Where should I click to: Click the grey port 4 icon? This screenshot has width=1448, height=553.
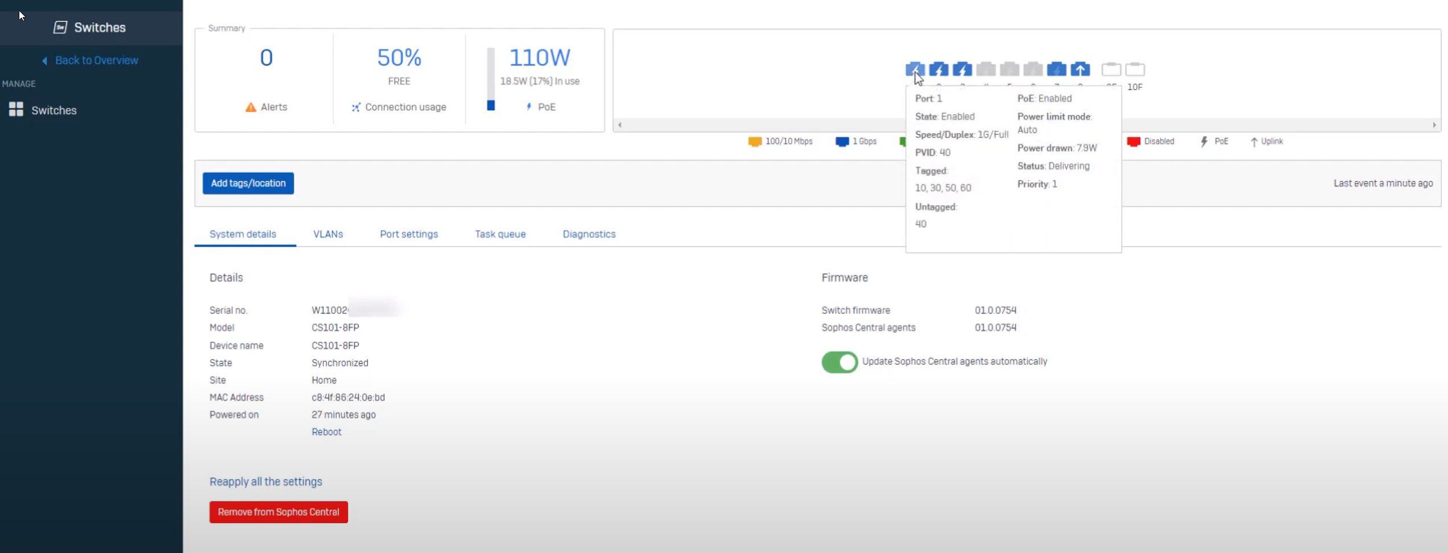pyautogui.click(x=986, y=69)
